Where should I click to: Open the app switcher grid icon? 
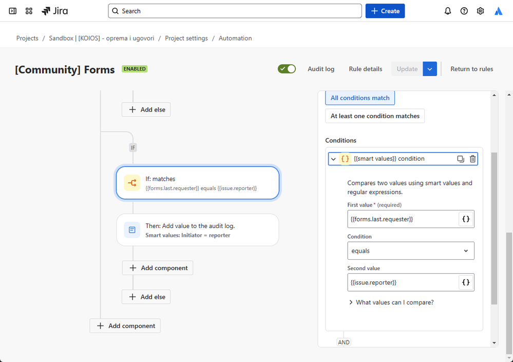coord(29,11)
